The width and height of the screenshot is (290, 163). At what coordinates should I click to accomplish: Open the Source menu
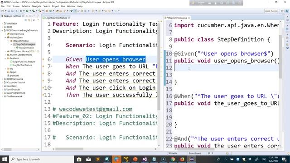16,6
